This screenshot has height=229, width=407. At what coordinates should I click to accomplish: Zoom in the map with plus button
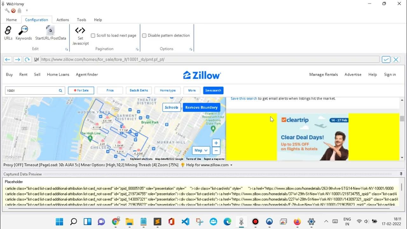pyautogui.click(x=216, y=143)
